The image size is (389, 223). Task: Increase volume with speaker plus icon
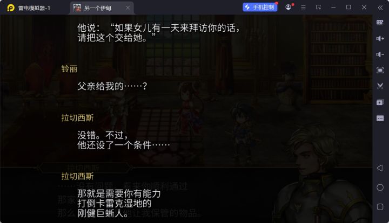coord(380,39)
